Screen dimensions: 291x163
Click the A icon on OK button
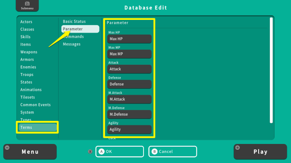[x=102, y=151]
